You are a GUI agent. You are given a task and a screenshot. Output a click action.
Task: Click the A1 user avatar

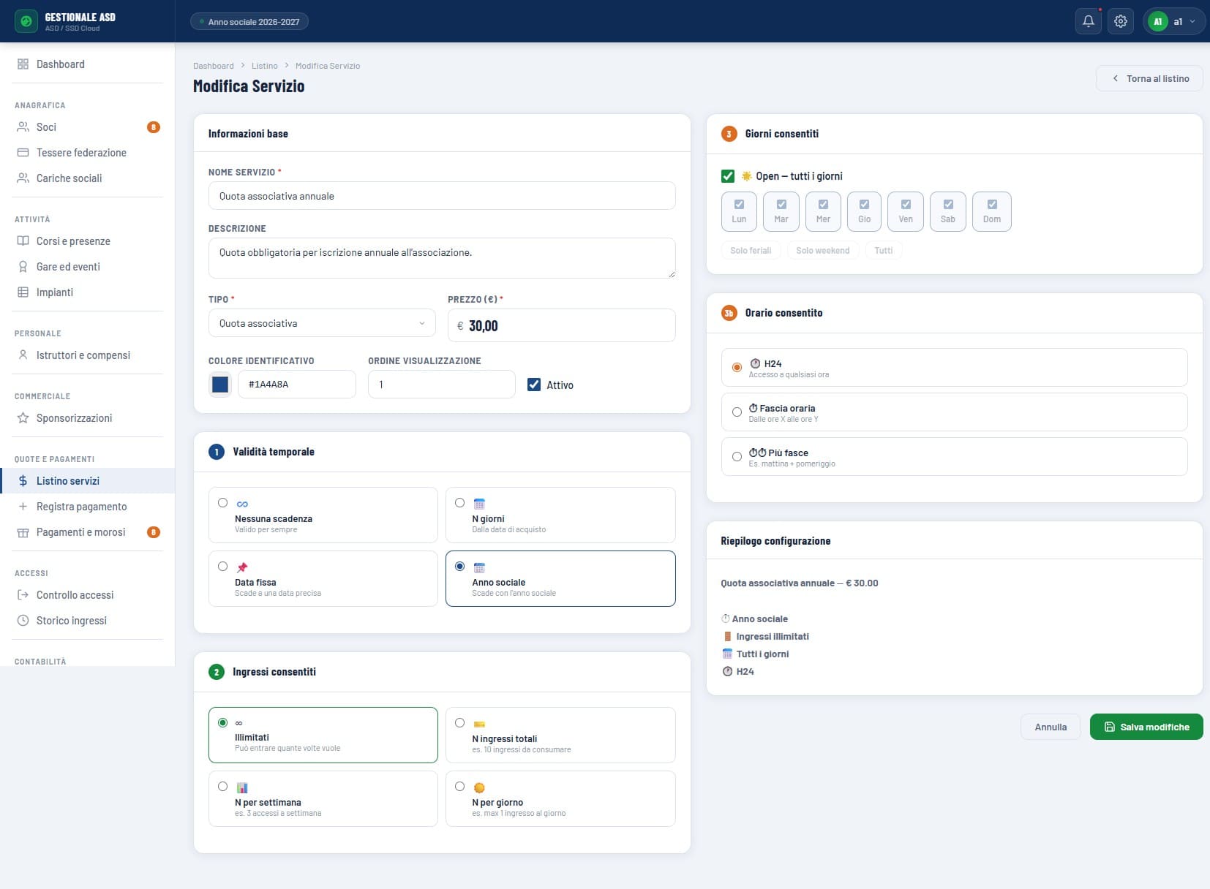[x=1157, y=21]
